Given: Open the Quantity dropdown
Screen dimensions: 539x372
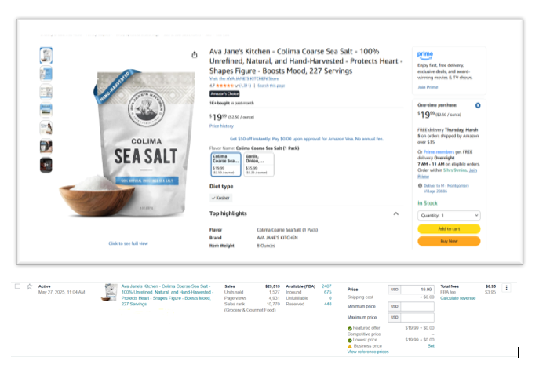Looking at the screenshot, I should (449, 215).
